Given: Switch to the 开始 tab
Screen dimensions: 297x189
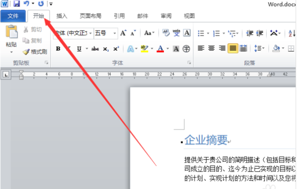Looking at the screenshot, I should click(x=39, y=16).
